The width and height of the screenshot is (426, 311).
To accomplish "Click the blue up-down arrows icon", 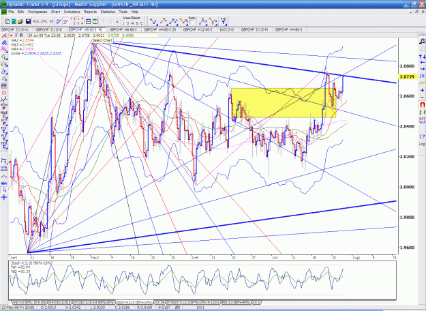I will point(422,57).
